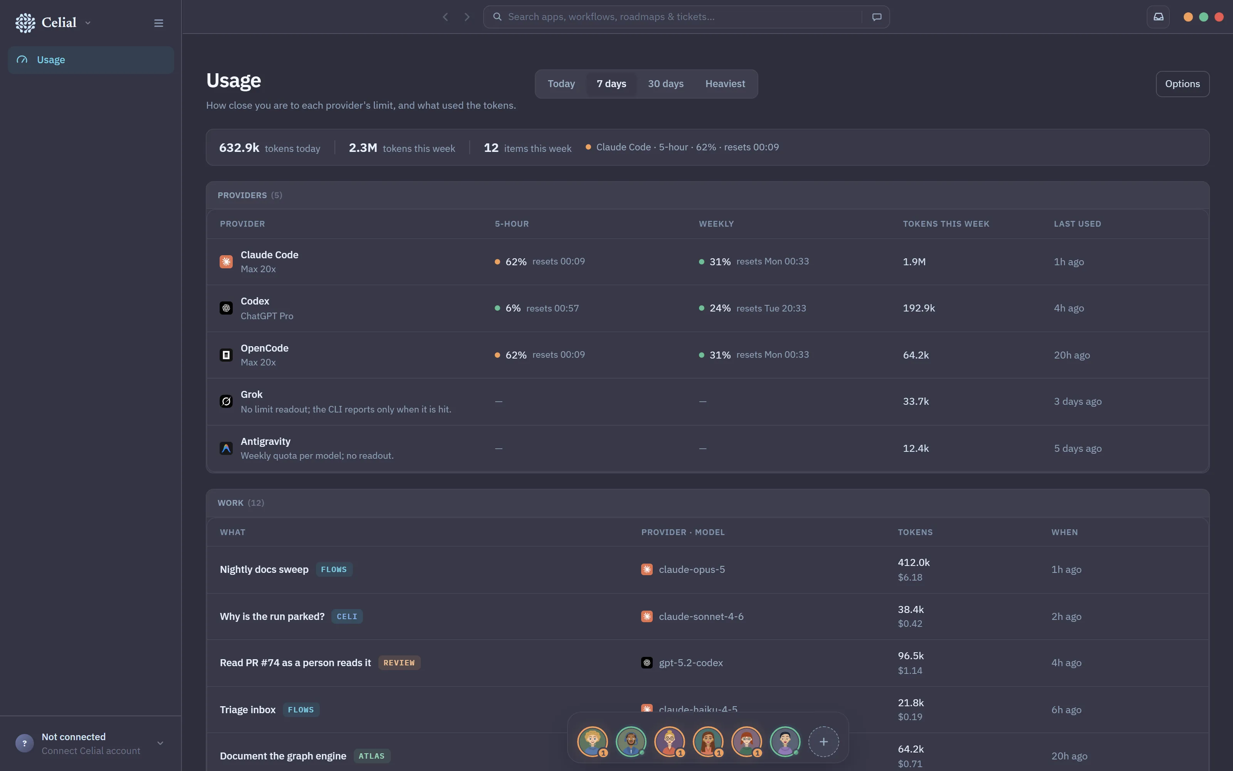This screenshot has height=771, width=1233.
Task: Click the OpenCode provider icon
Action: (226, 355)
